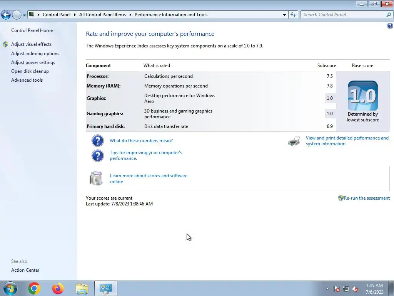
Task: Open Adjust power settings
Action: coord(33,62)
